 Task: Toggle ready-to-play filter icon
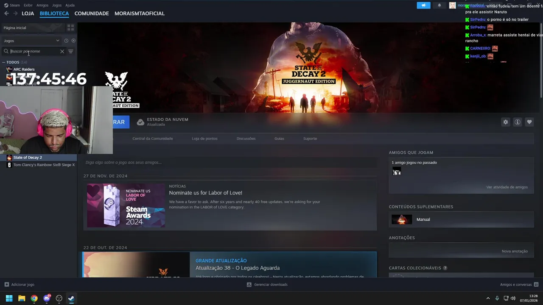[x=73, y=41]
